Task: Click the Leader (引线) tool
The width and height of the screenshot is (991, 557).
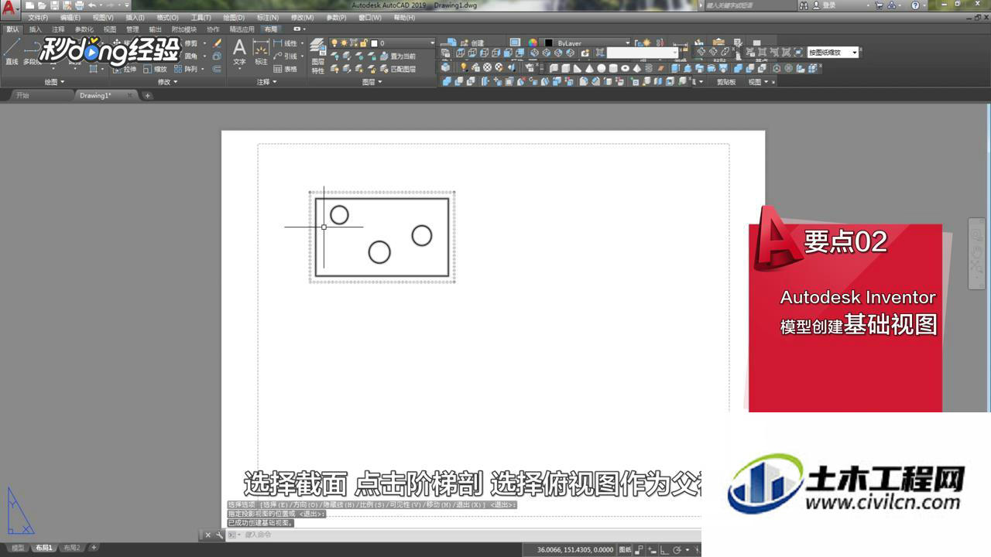Action: point(285,56)
